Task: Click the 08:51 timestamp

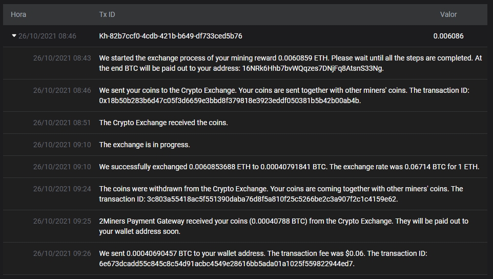Action: 62,123
